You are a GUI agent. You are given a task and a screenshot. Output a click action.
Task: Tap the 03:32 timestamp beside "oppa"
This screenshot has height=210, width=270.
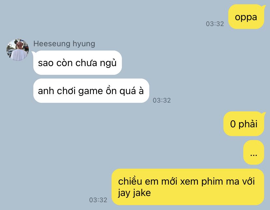tap(215, 24)
